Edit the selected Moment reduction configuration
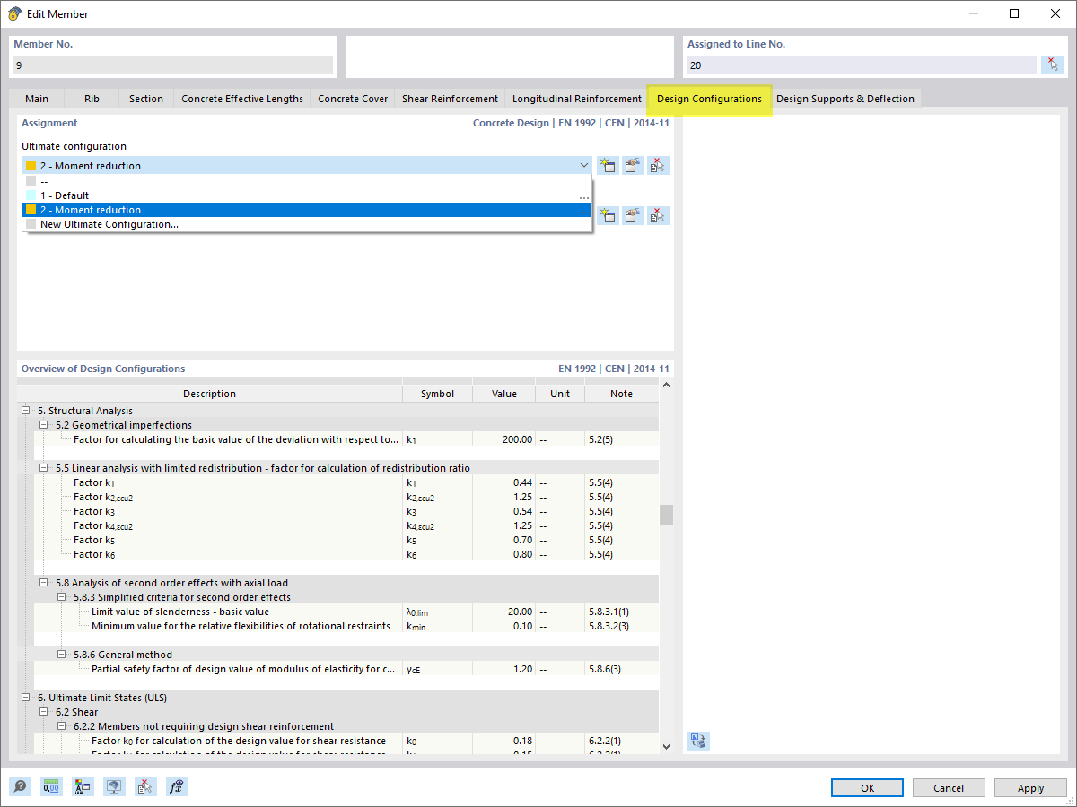1077x807 pixels. (x=633, y=165)
